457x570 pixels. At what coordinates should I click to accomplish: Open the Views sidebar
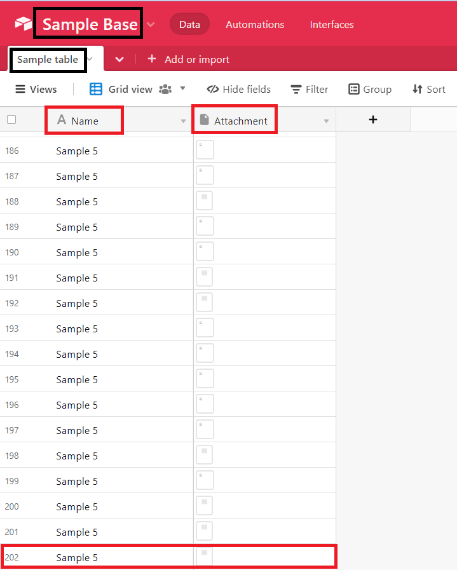coord(36,89)
